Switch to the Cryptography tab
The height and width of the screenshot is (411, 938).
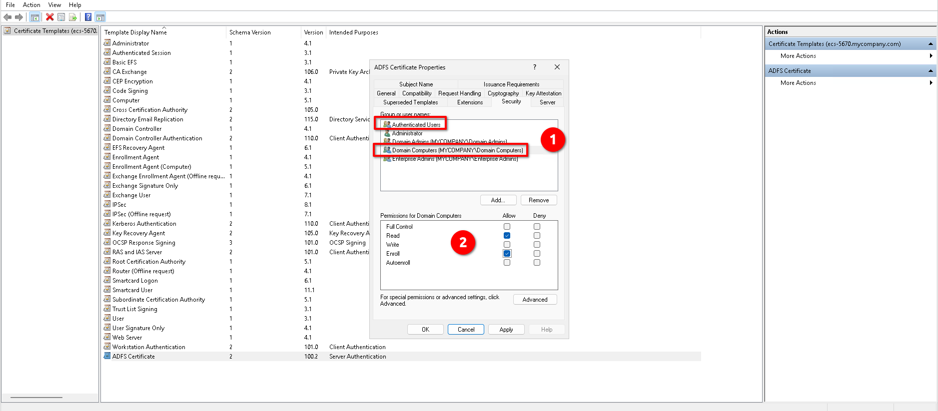point(503,93)
